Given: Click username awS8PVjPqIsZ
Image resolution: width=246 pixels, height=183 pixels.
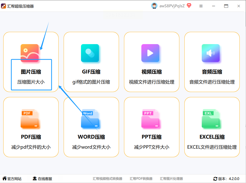Looking at the screenshot, I should [172, 6].
